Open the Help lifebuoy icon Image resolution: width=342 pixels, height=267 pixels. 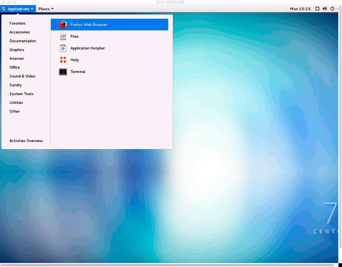tap(63, 60)
